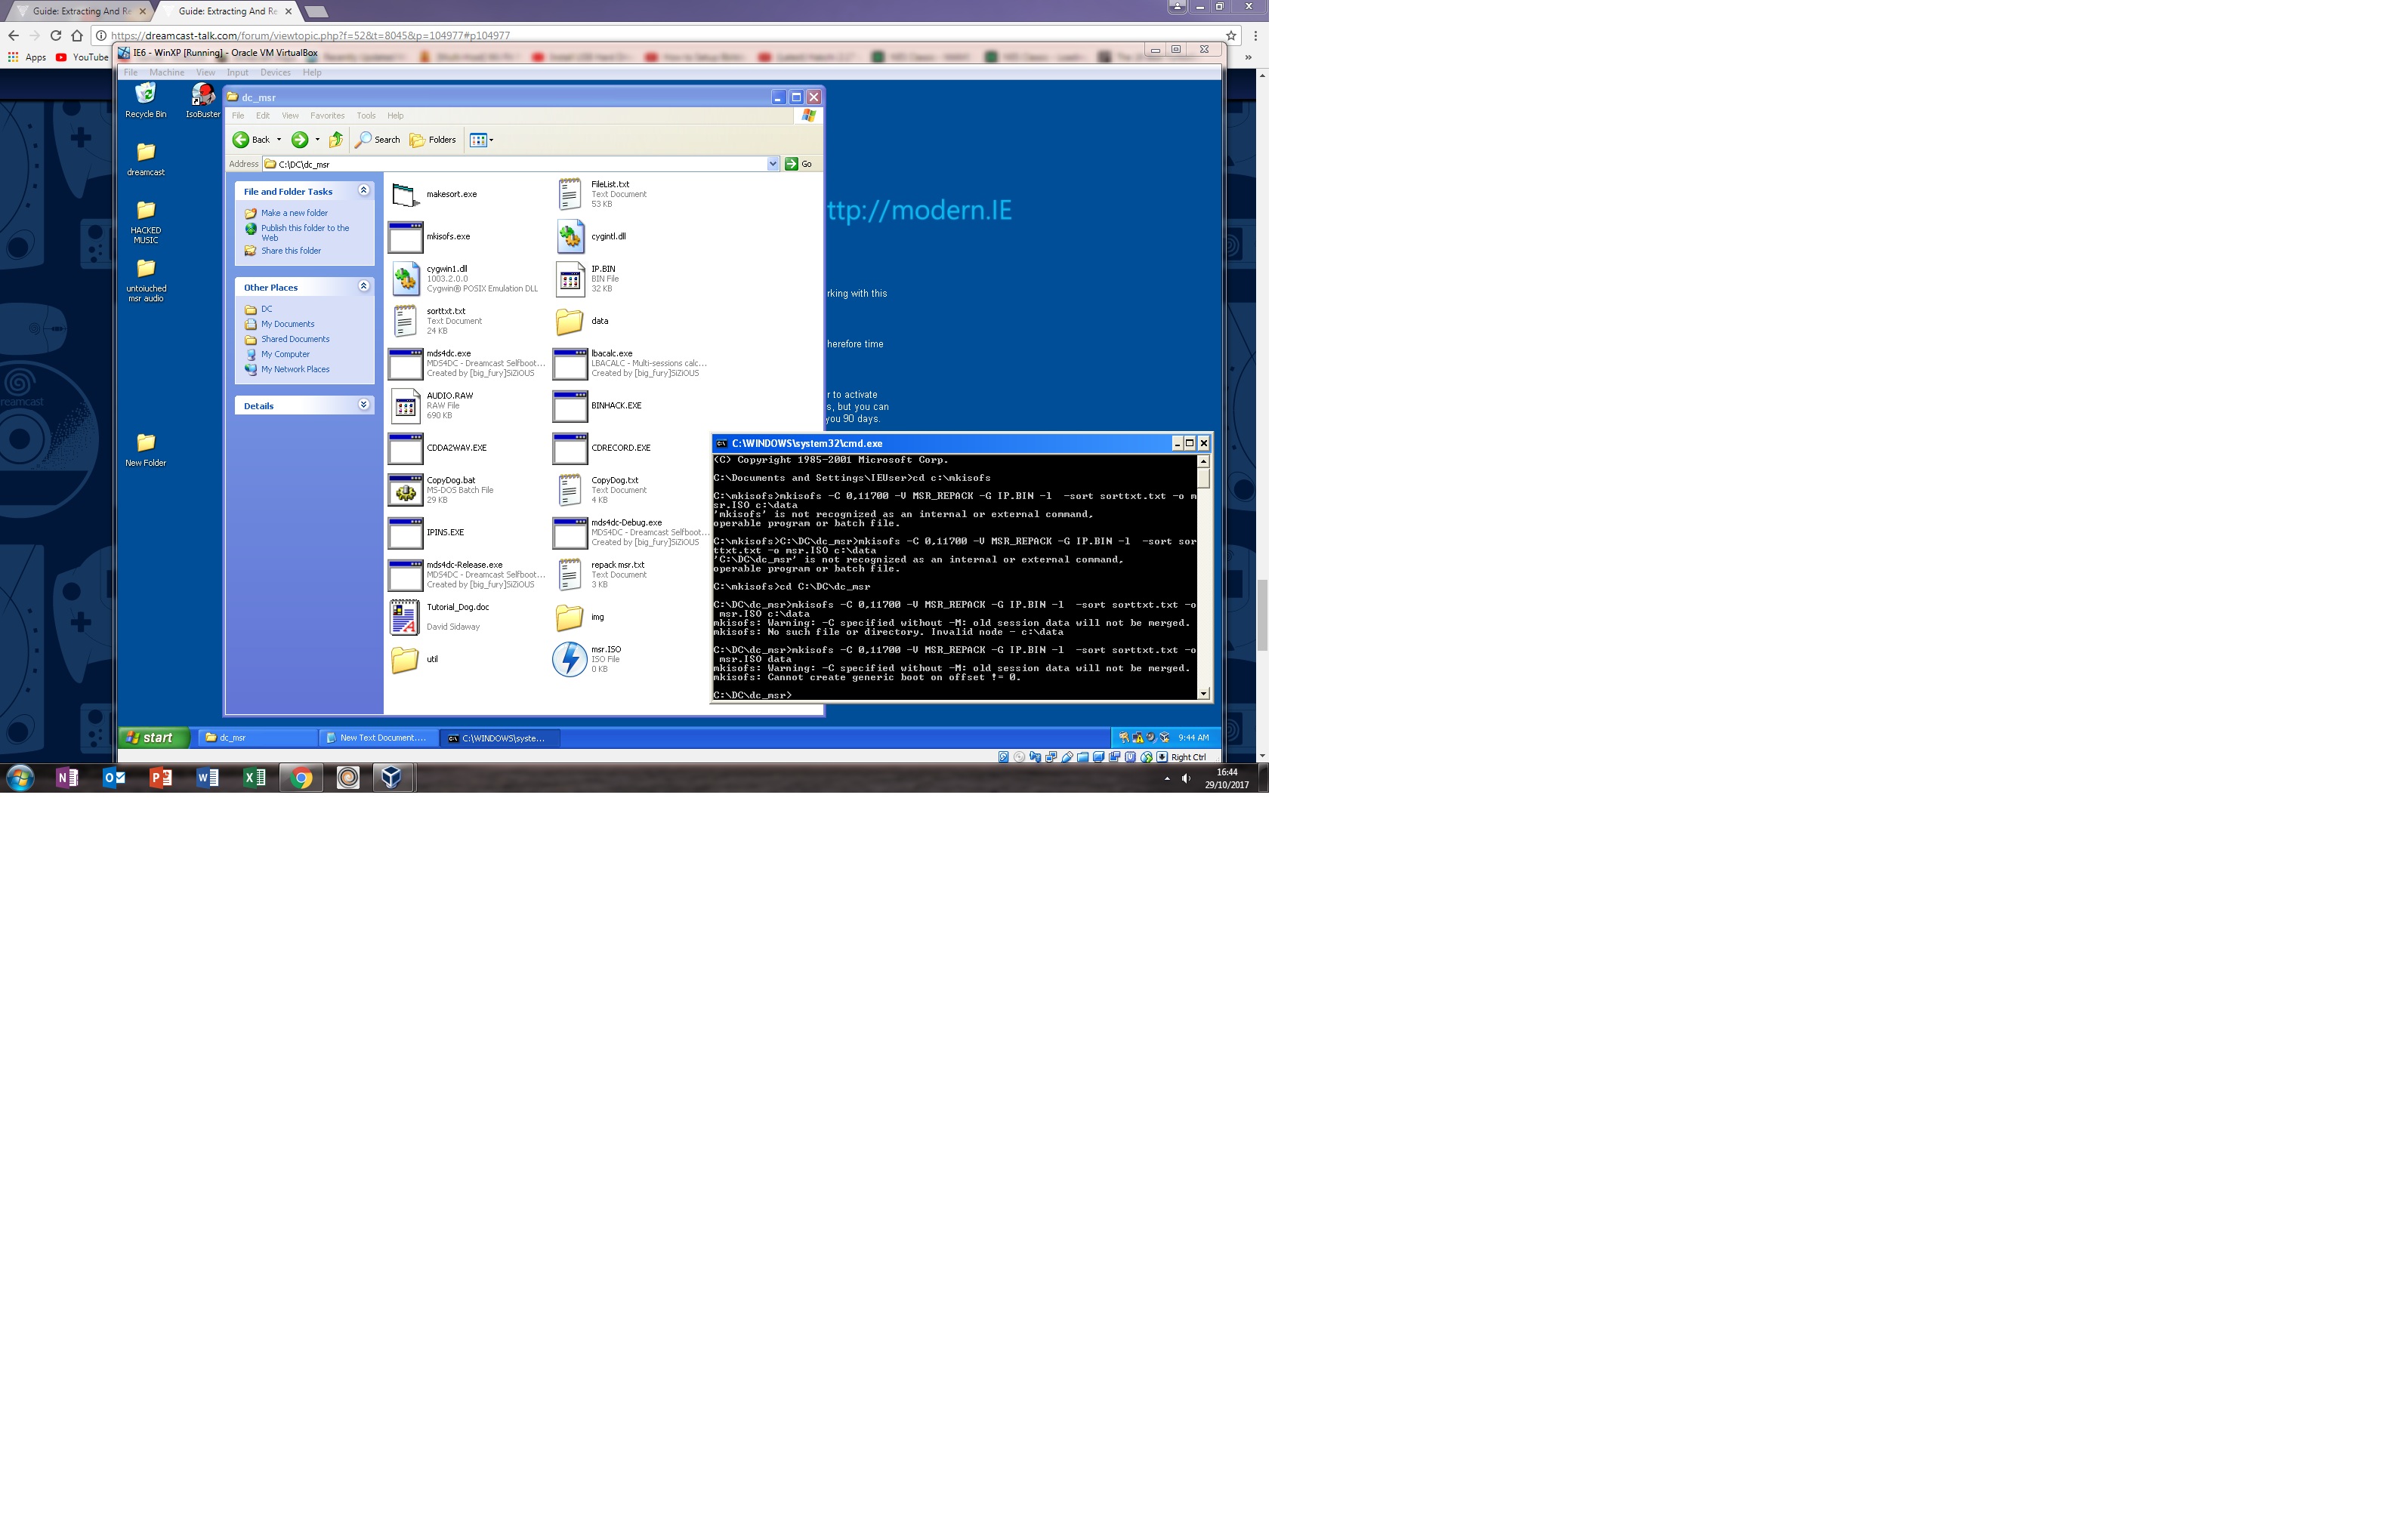
Task: Click the Explorer Back button
Action: 252,140
